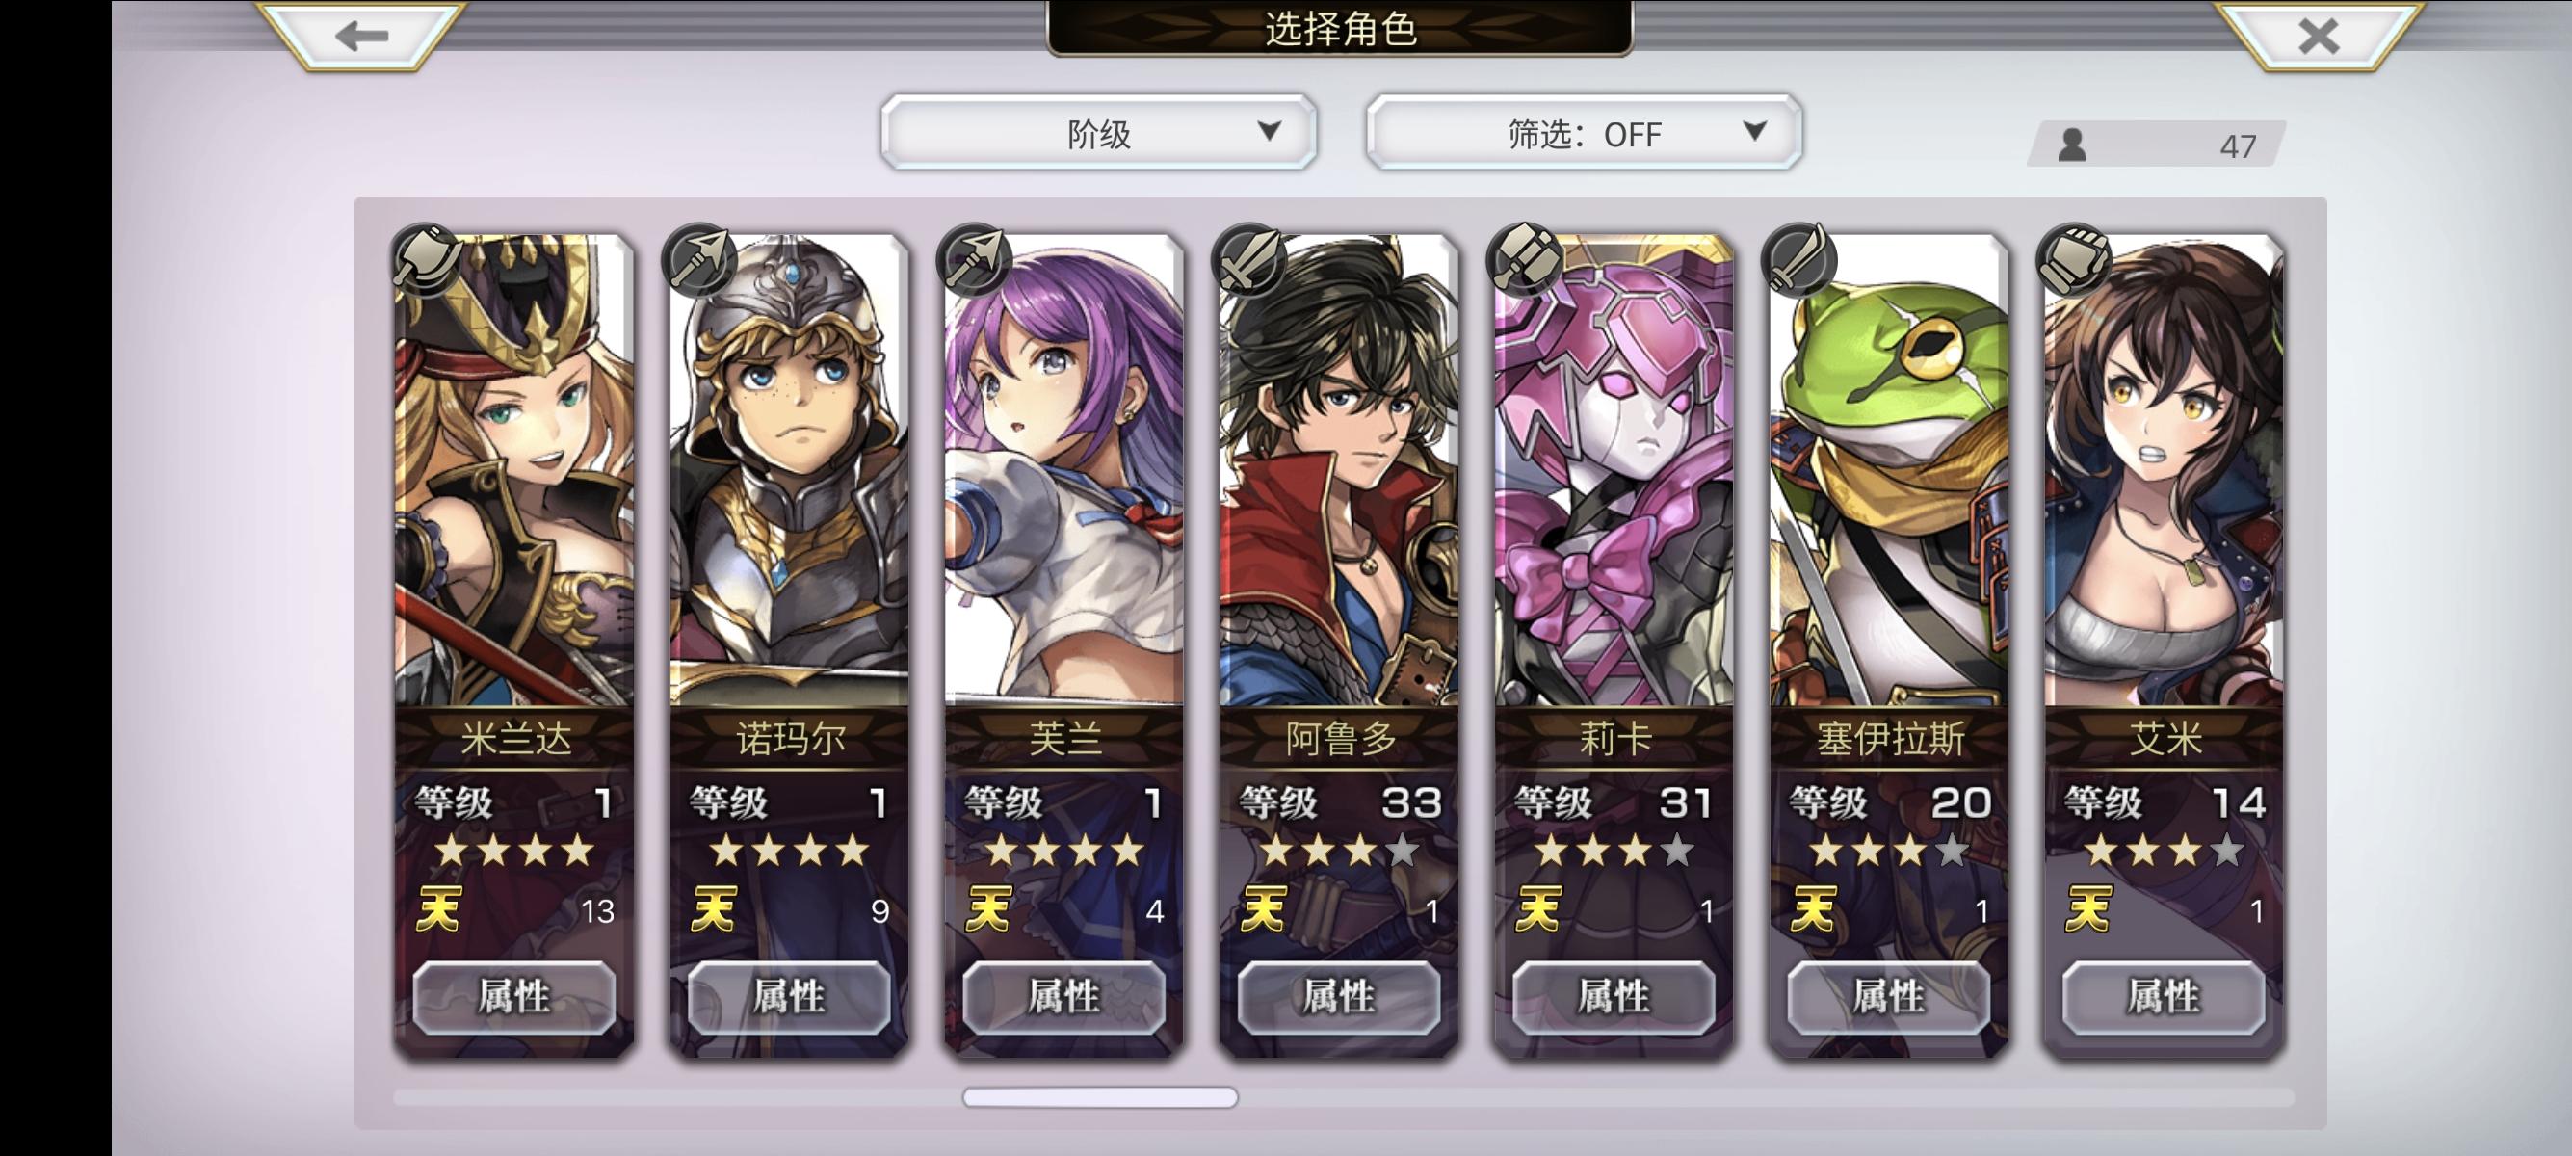The width and height of the screenshot is (2572, 1156).
Task: Click the 属性 button under 阿鲁多
Action: click(1339, 996)
